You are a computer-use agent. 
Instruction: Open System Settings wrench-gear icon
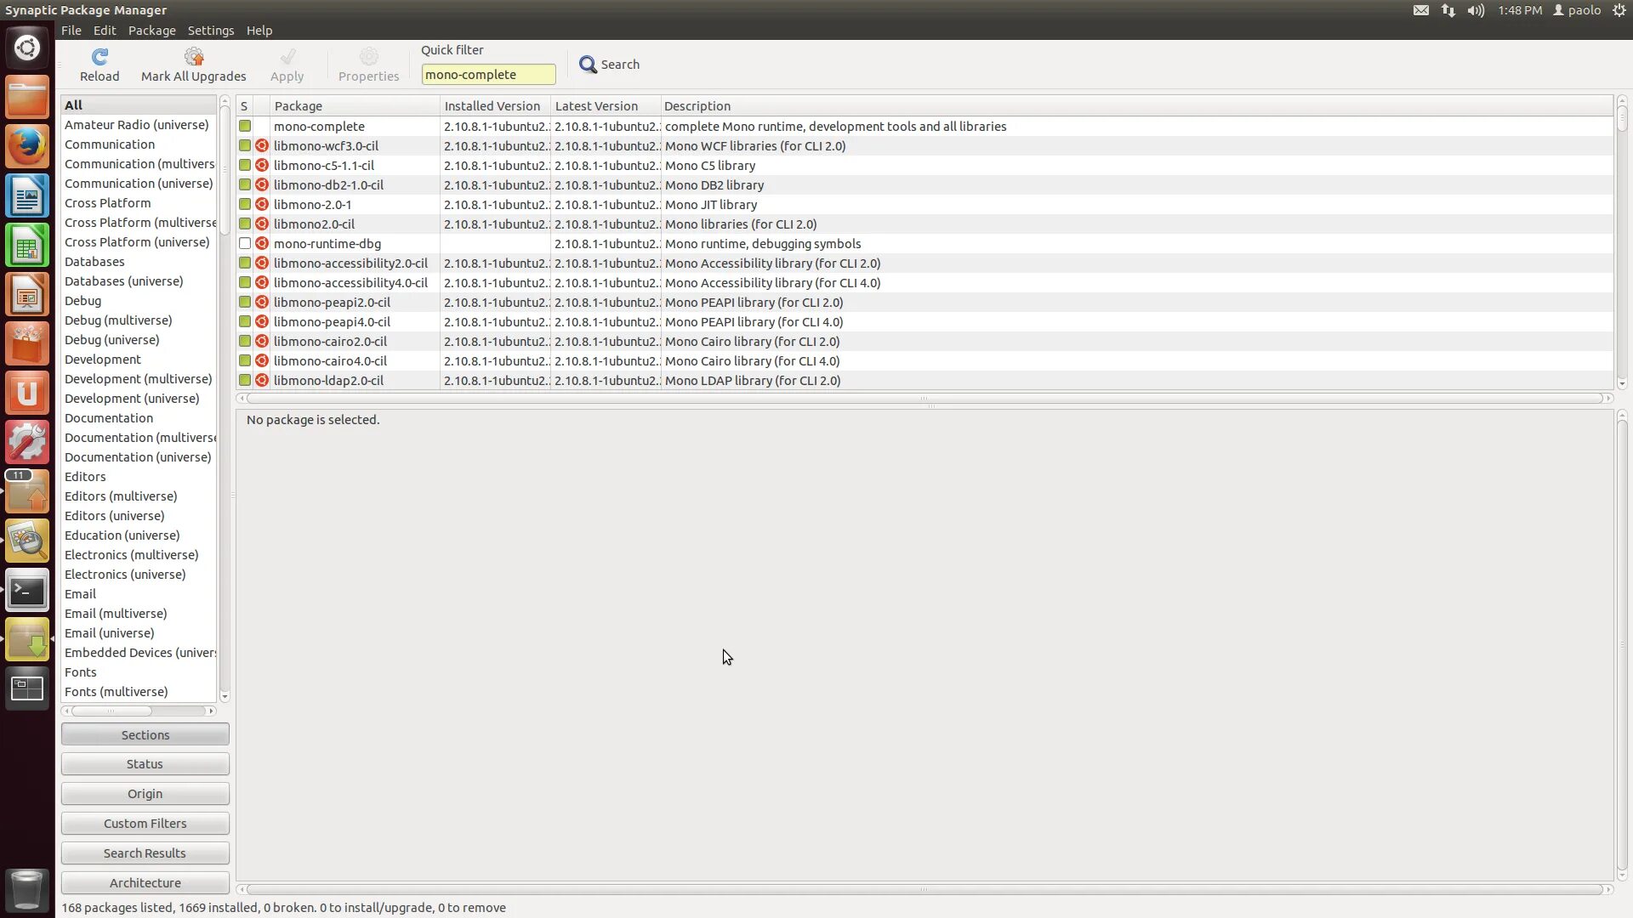click(x=27, y=442)
